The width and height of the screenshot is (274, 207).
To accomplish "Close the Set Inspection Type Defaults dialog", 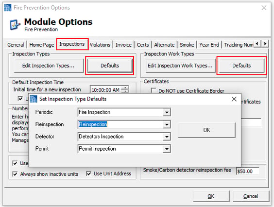I will (234, 99).
